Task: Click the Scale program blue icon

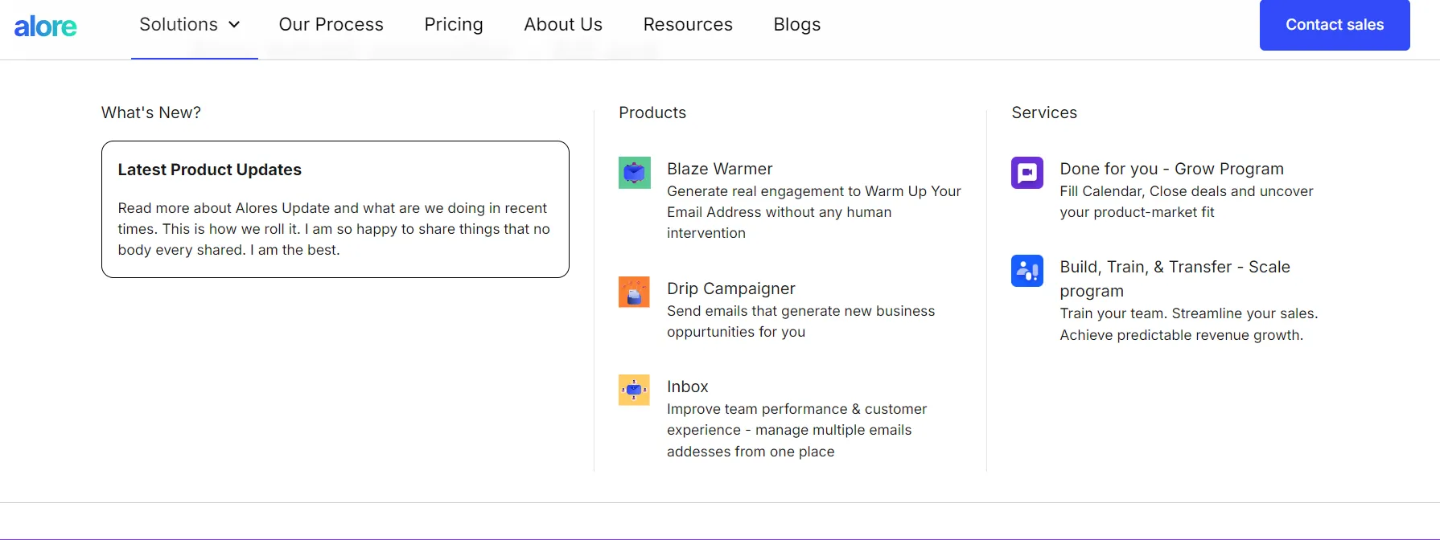Action: tap(1027, 271)
